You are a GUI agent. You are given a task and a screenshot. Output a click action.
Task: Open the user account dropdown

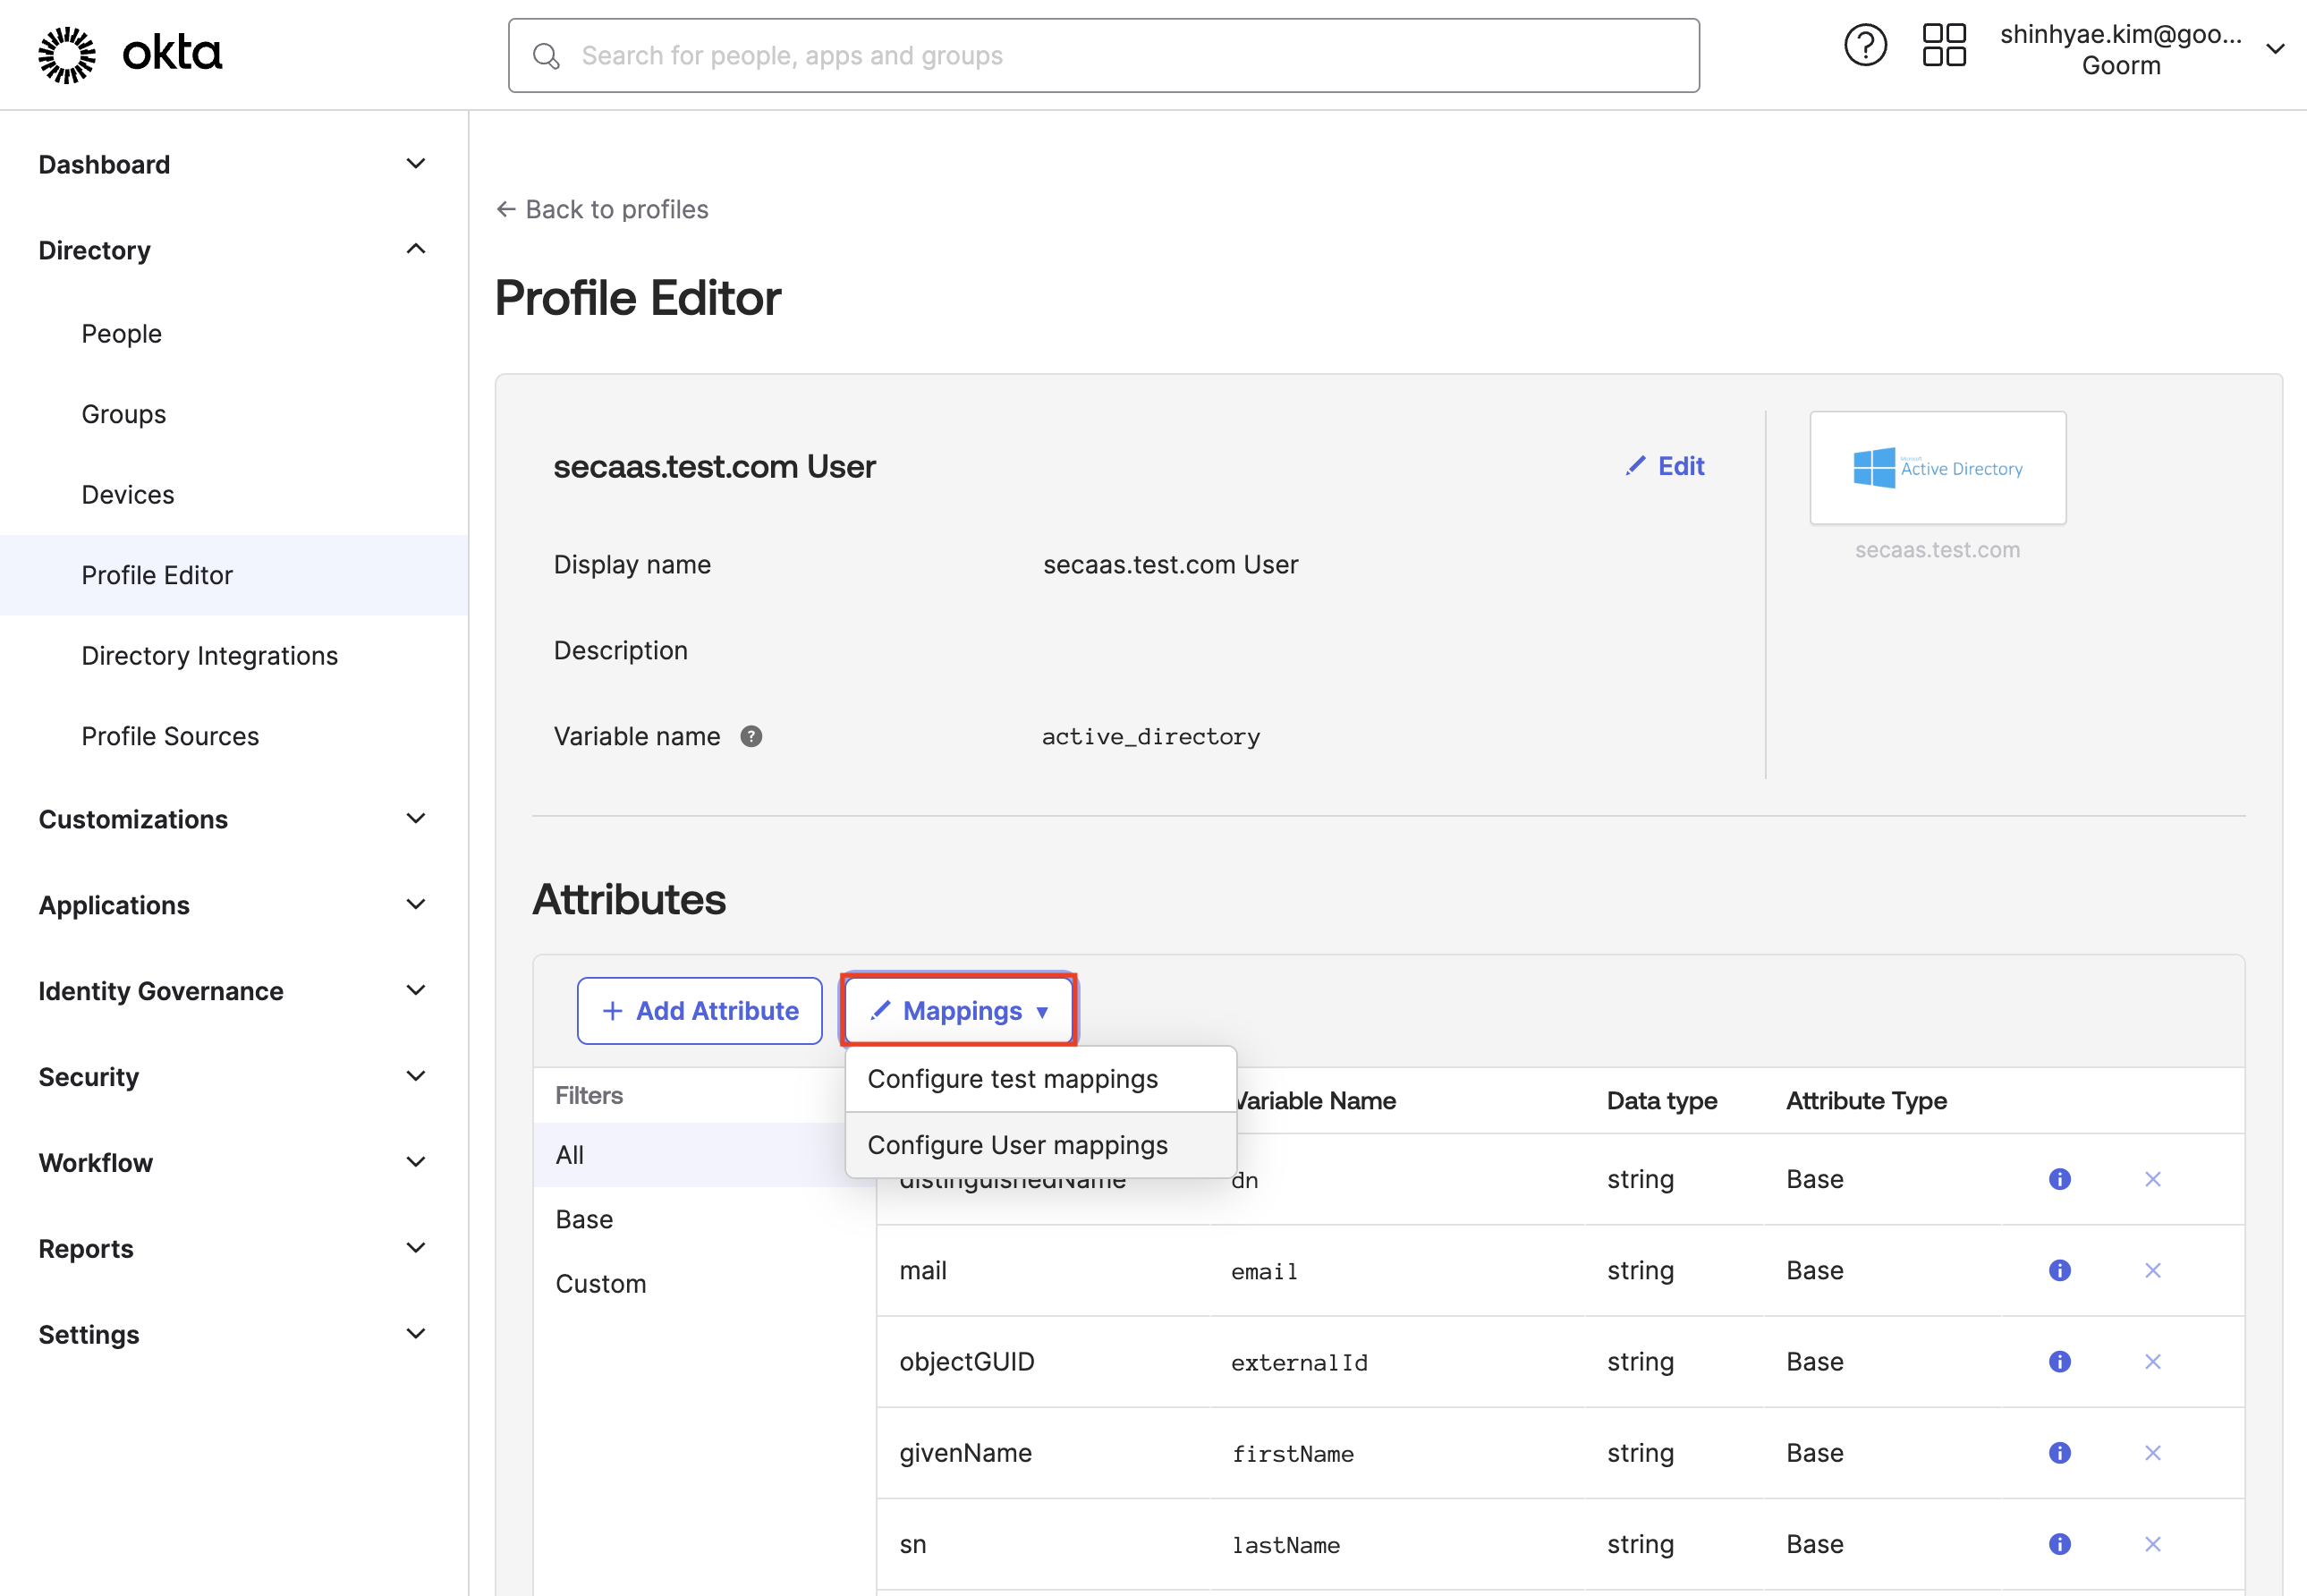click(x=2275, y=50)
